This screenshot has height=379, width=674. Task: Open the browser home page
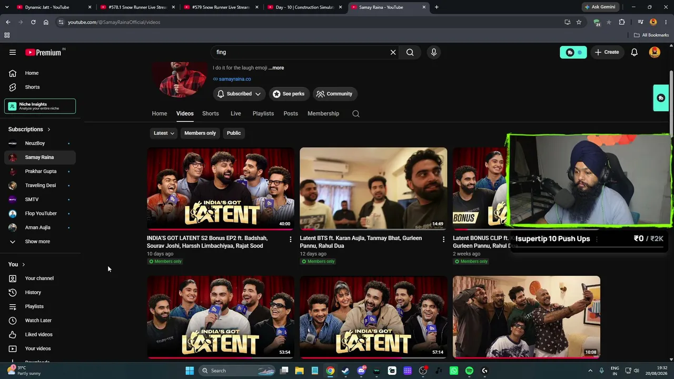46,22
